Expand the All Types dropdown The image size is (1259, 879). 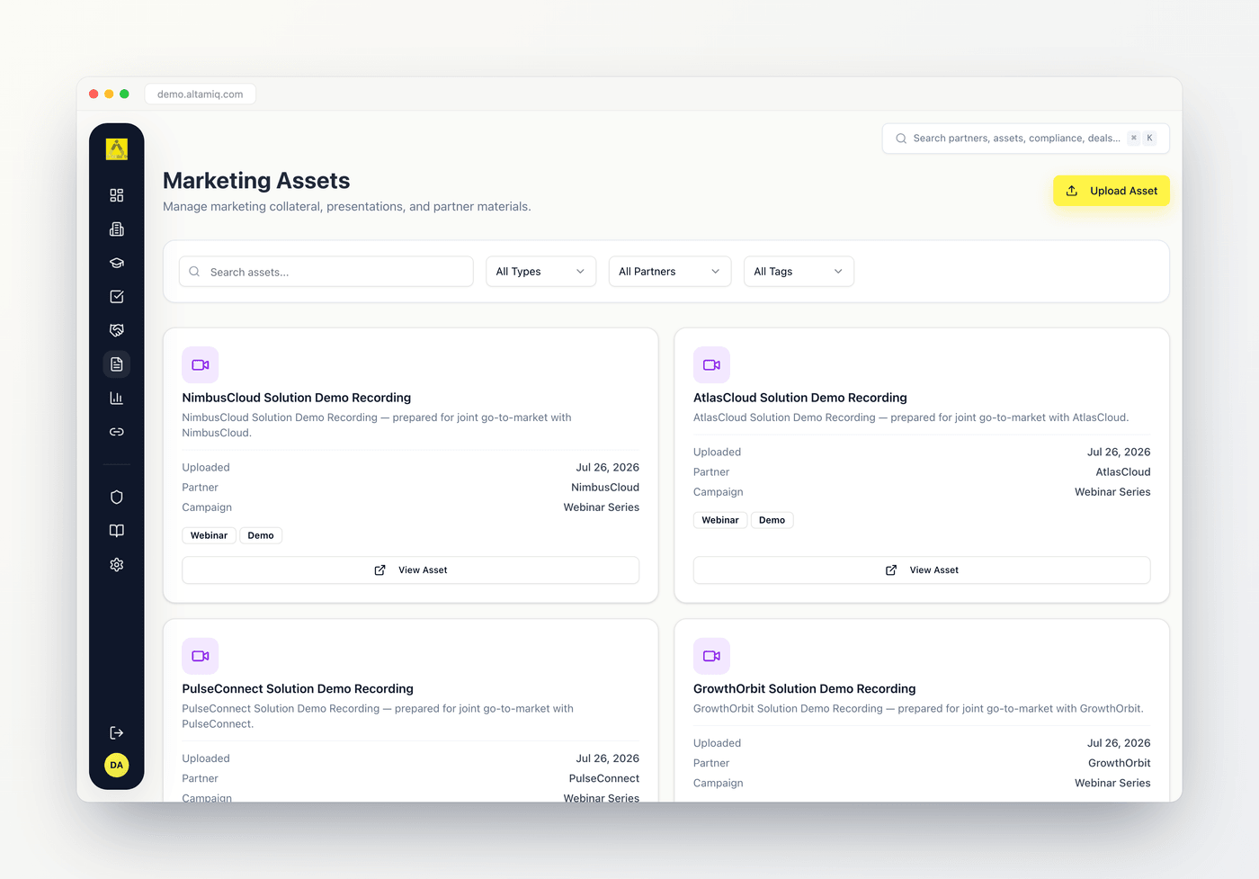540,272
